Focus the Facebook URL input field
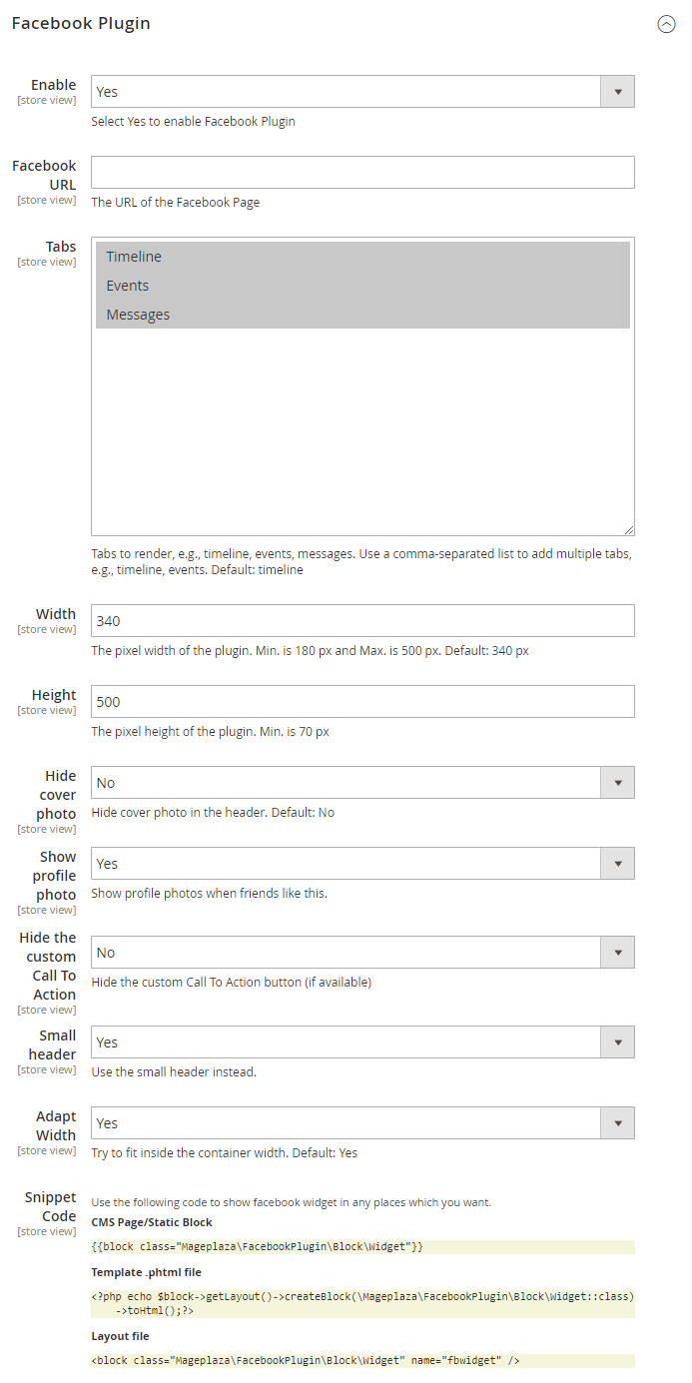The image size is (692, 1383). point(362,172)
